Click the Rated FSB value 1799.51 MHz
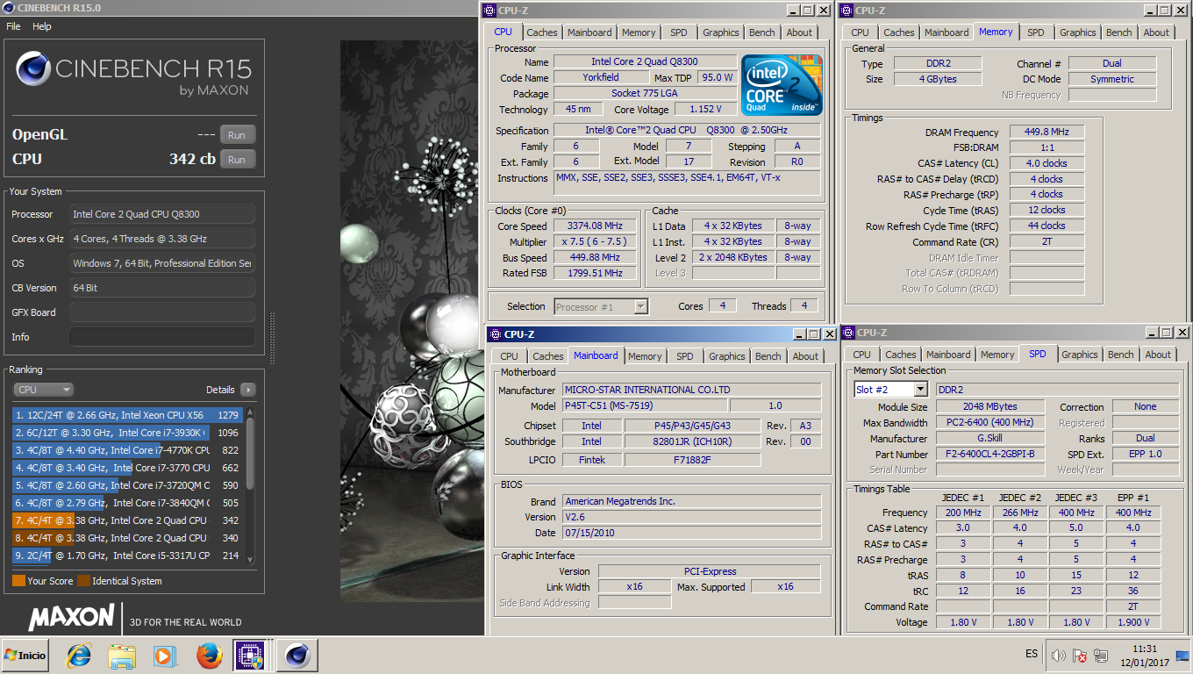The height and width of the screenshot is (674, 1193). (x=596, y=274)
